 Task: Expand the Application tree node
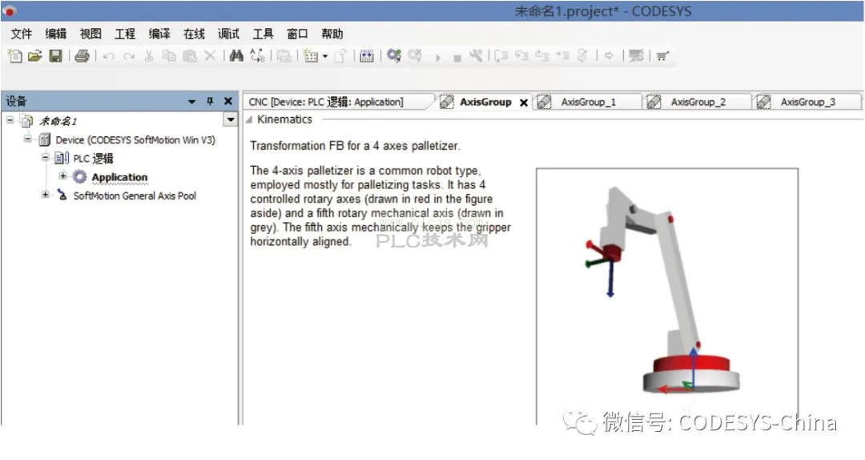[x=63, y=176]
